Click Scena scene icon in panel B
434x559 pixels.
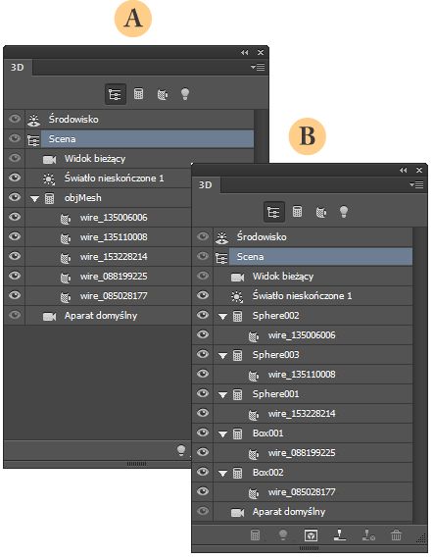click(x=221, y=257)
